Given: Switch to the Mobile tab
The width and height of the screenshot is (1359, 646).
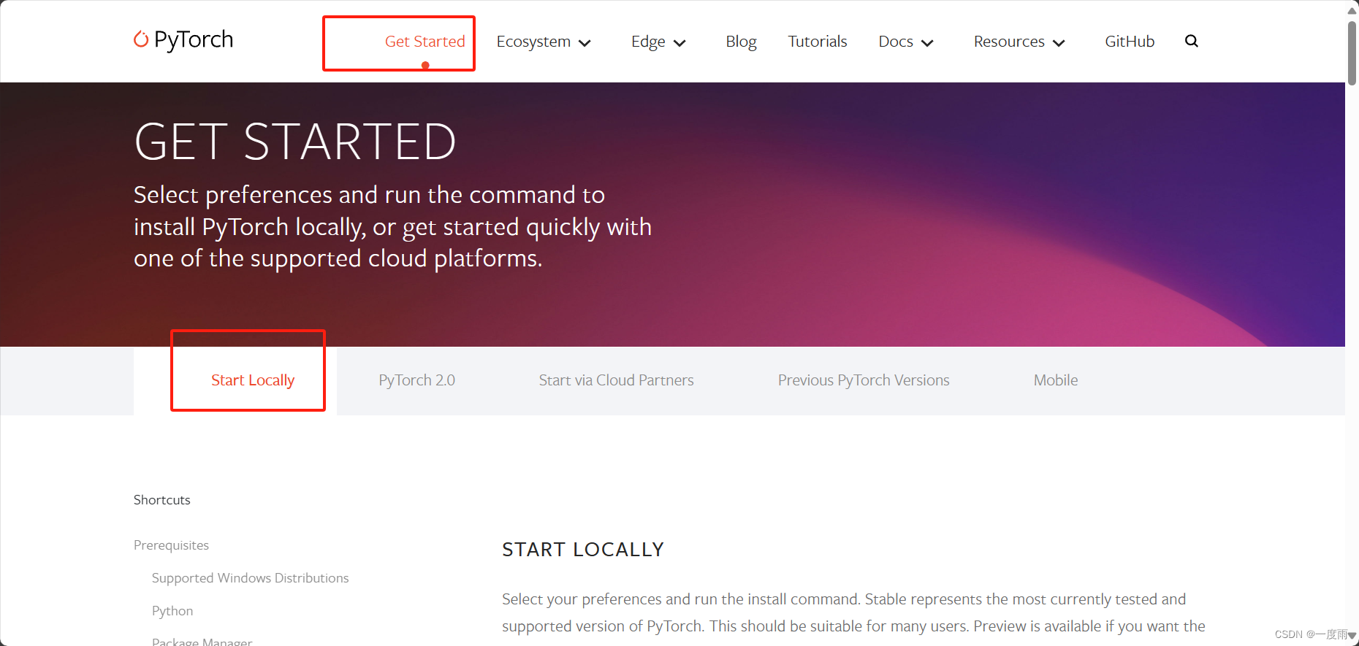Looking at the screenshot, I should click(1056, 380).
